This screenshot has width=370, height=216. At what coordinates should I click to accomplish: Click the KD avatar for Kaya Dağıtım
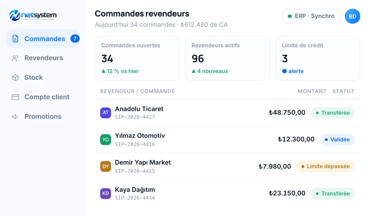click(105, 193)
